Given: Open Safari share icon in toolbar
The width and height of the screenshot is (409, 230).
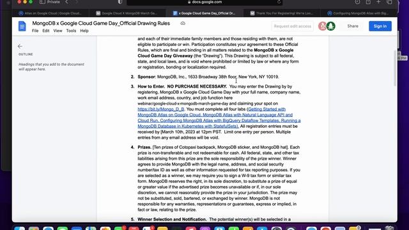Looking at the screenshot, I should tap(368, 2).
